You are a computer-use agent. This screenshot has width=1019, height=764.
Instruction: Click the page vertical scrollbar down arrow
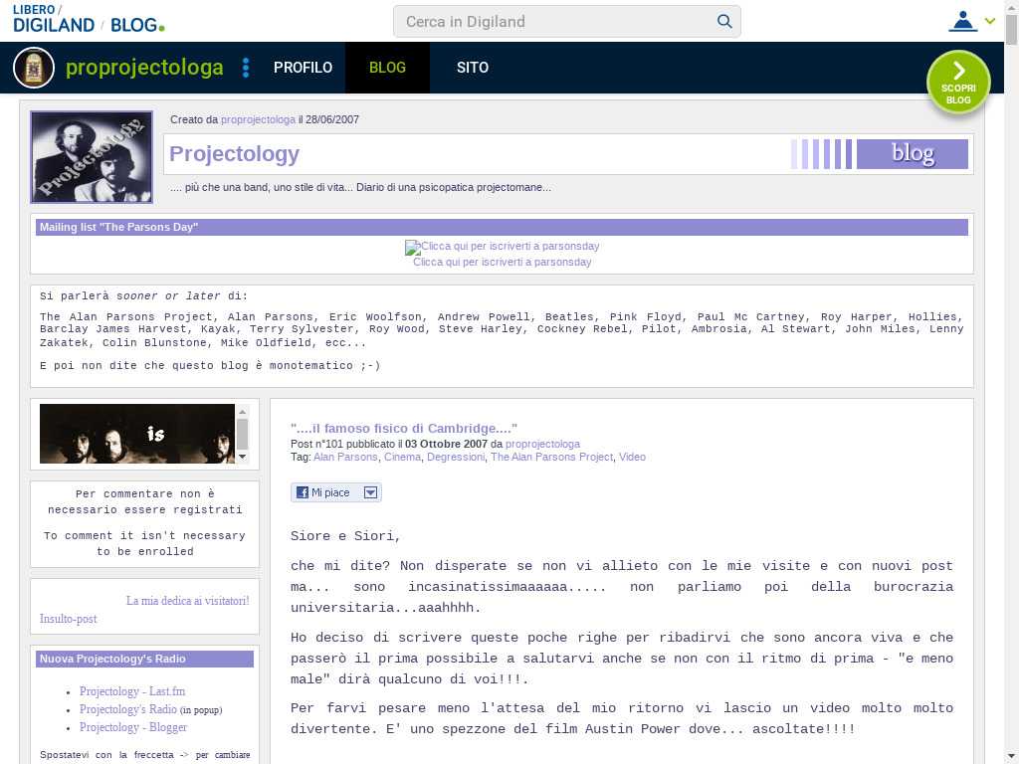tap(1011, 755)
